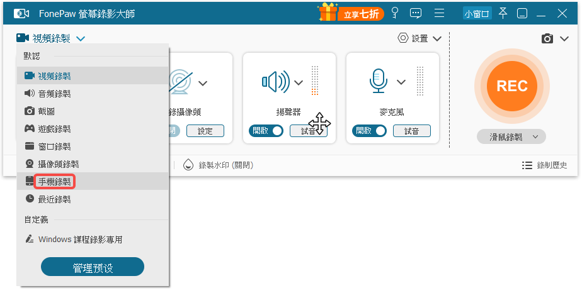
Task: Open the 滑鼠錄製 dropdown
Action: click(x=511, y=136)
